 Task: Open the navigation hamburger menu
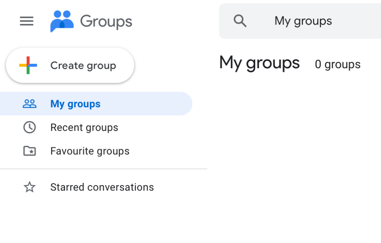tap(26, 21)
